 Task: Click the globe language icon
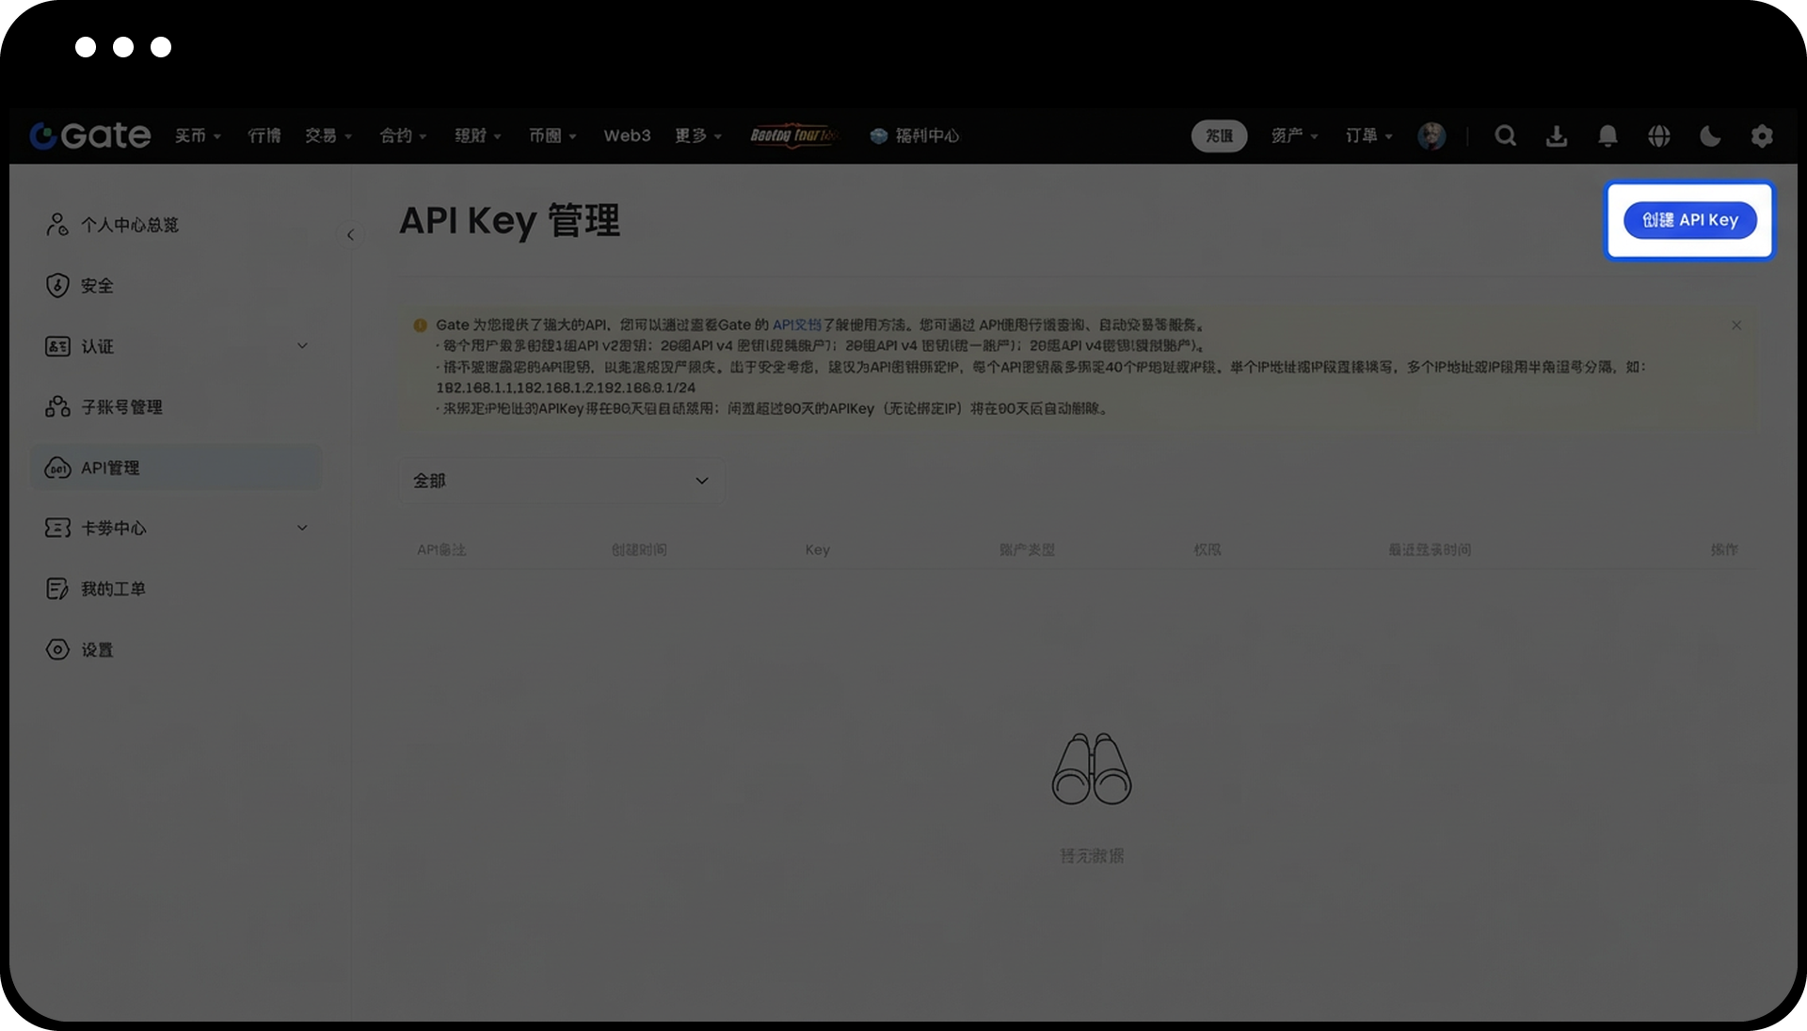[x=1659, y=135]
